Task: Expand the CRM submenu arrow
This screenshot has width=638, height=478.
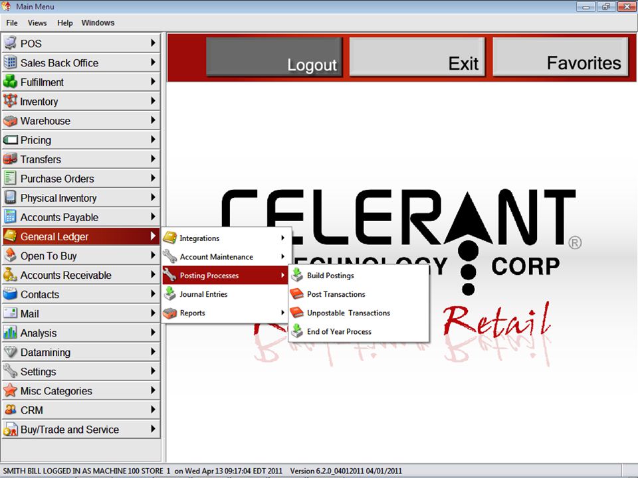Action: click(x=153, y=410)
